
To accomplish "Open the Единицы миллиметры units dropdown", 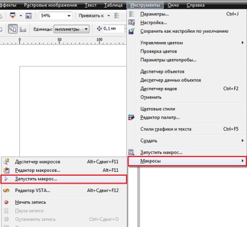I will coord(72,29).
